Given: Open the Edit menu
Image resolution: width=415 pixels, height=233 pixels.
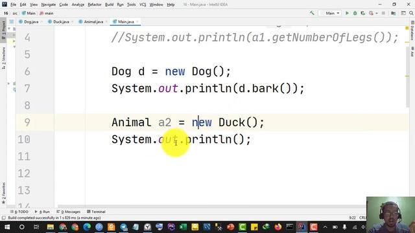Looking at the screenshot, I should tap(23, 5).
